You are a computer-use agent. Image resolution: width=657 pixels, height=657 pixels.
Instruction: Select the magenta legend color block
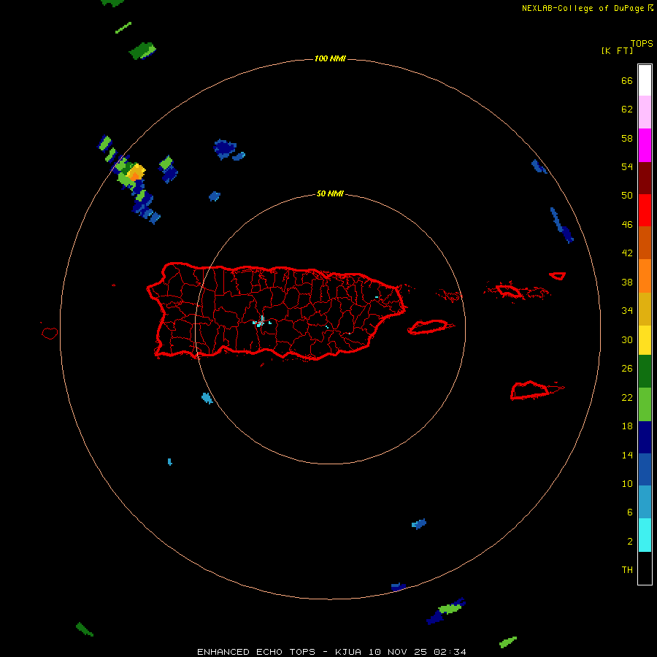(645, 145)
